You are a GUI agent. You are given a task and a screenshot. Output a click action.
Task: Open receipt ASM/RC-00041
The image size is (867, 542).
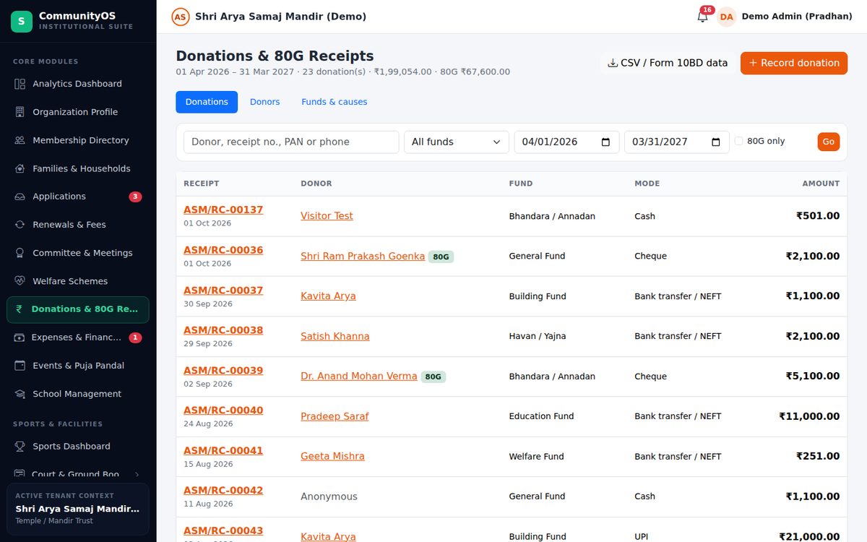point(223,451)
